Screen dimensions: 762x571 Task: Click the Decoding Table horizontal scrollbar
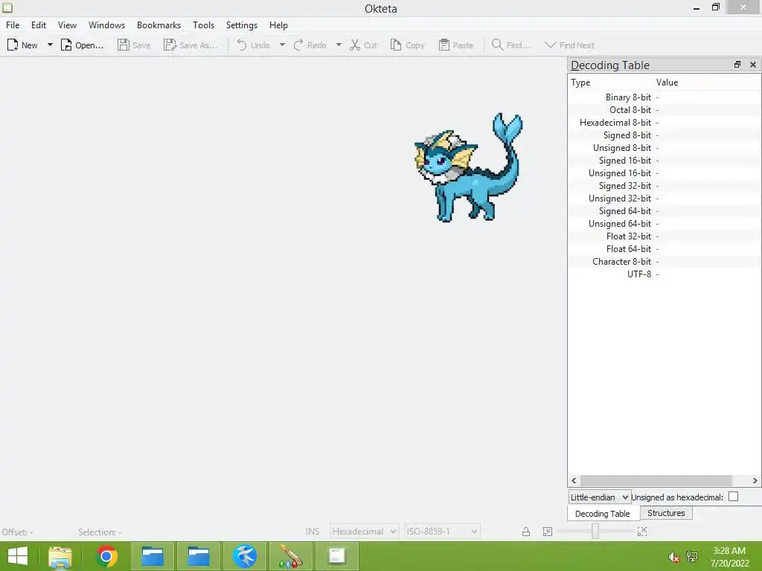click(656, 480)
